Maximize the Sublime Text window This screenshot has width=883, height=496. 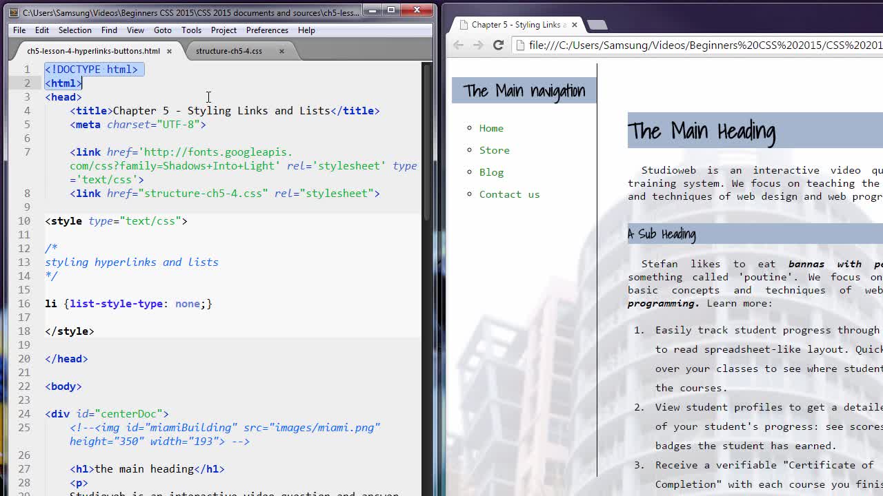click(x=391, y=10)
